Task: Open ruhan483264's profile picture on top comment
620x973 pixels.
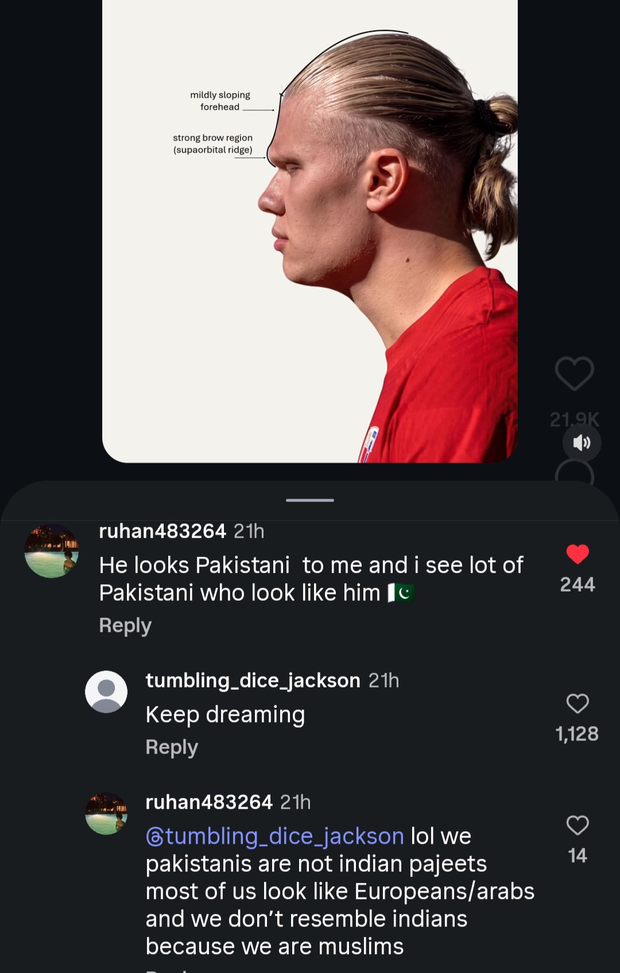Action: coord(52,551)
